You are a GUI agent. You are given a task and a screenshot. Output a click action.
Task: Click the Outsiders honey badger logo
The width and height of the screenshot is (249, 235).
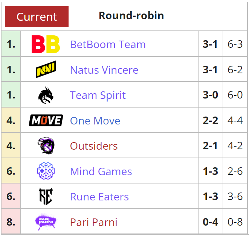point(46,146)
